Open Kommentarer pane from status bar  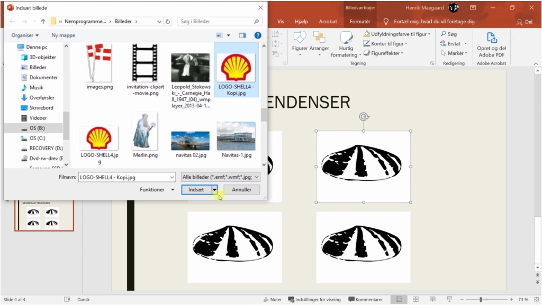pos(366,300)
